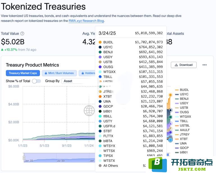Click the TIPSX row label in tooltip
Screen dimensions: 216x173
coord(108,156)
